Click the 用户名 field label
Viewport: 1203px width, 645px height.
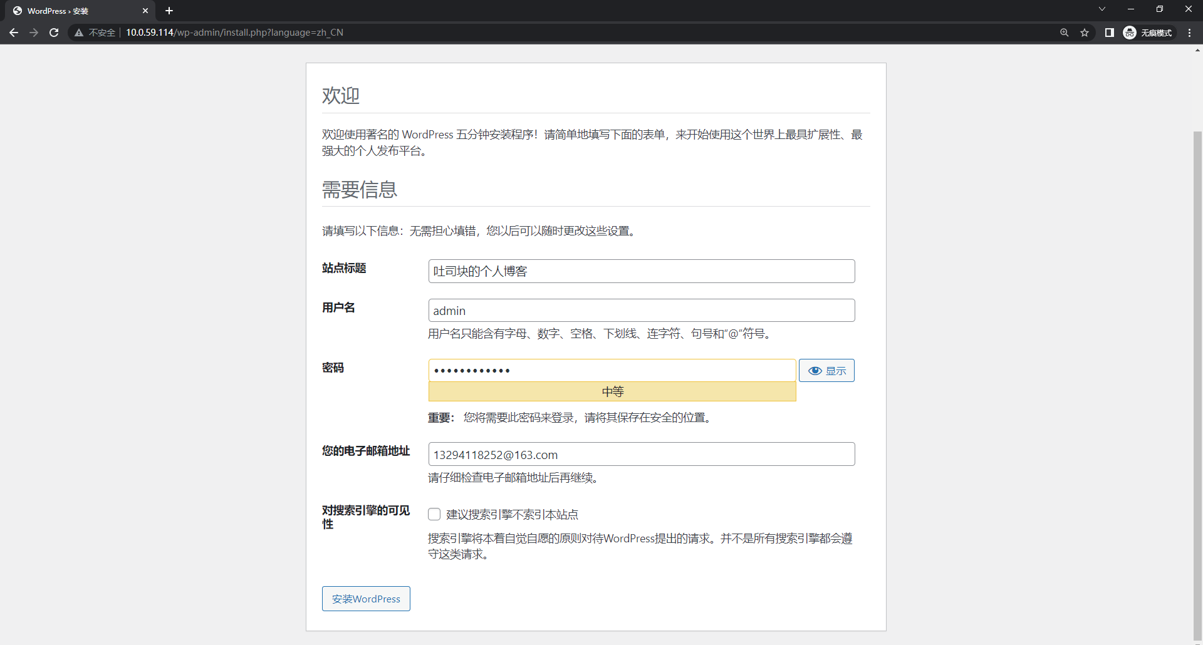[338, 307]
